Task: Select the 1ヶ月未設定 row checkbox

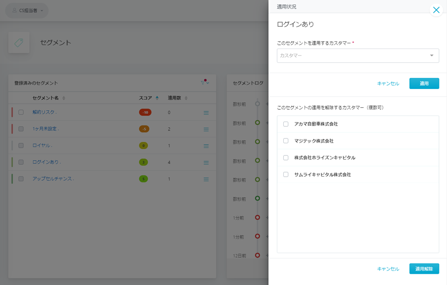Action: (21, 129)
